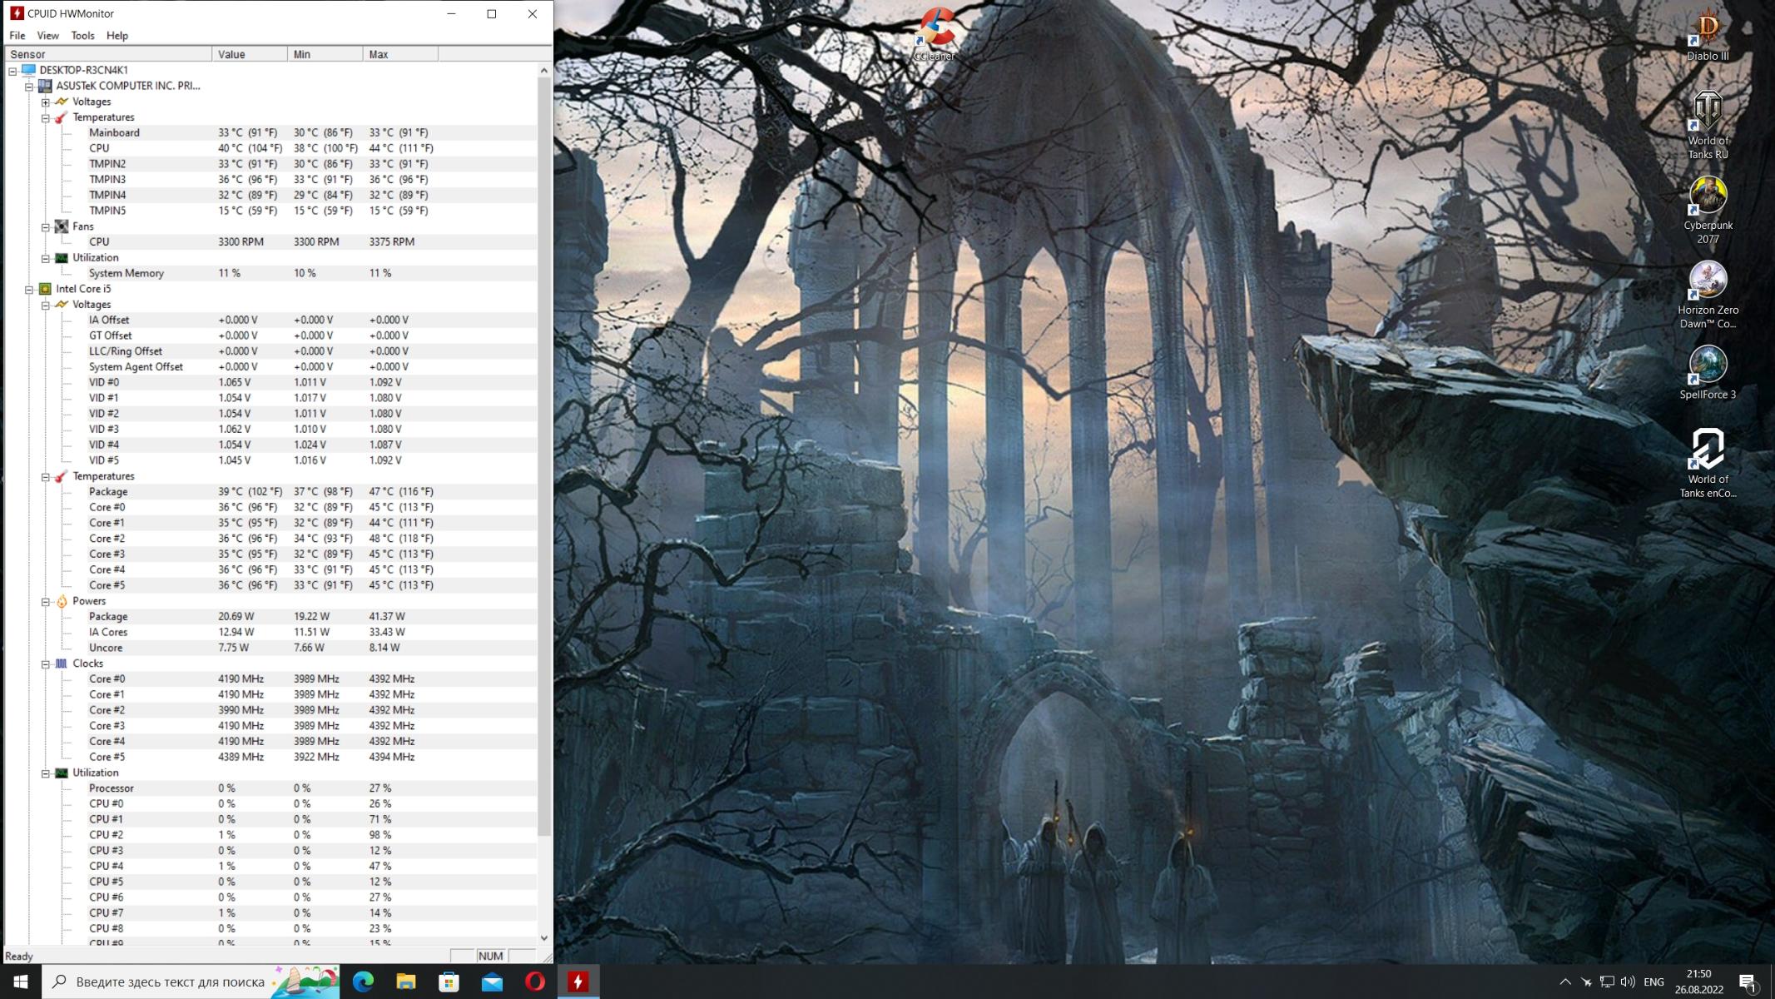The image size is (1775, 999).
Task: Collapse the Clocks section
Action: click(x=46, y=664)
